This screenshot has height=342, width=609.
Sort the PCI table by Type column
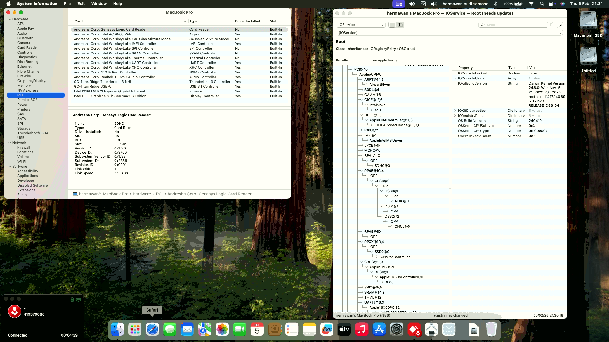click(x=211, y=21)
